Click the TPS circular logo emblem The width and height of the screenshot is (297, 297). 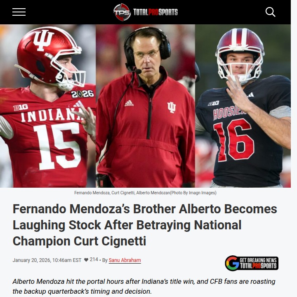[122, 12]
